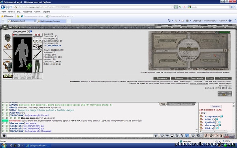Toggle the highlighted blue chat toolbar button
Viewport: 237px width, 148px height.
tap(187, 136)
